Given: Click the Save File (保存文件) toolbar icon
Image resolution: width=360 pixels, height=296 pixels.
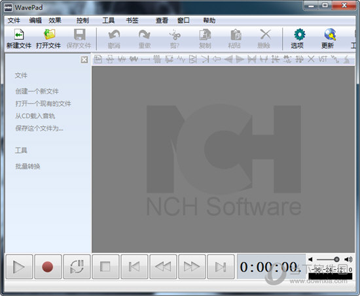Looking at the screenshot, I should coord(79,35).
